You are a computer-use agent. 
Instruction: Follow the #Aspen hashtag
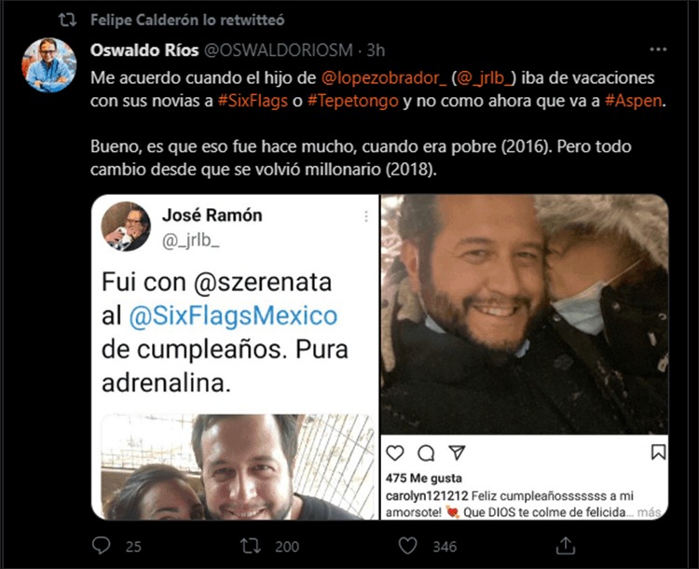633,102
